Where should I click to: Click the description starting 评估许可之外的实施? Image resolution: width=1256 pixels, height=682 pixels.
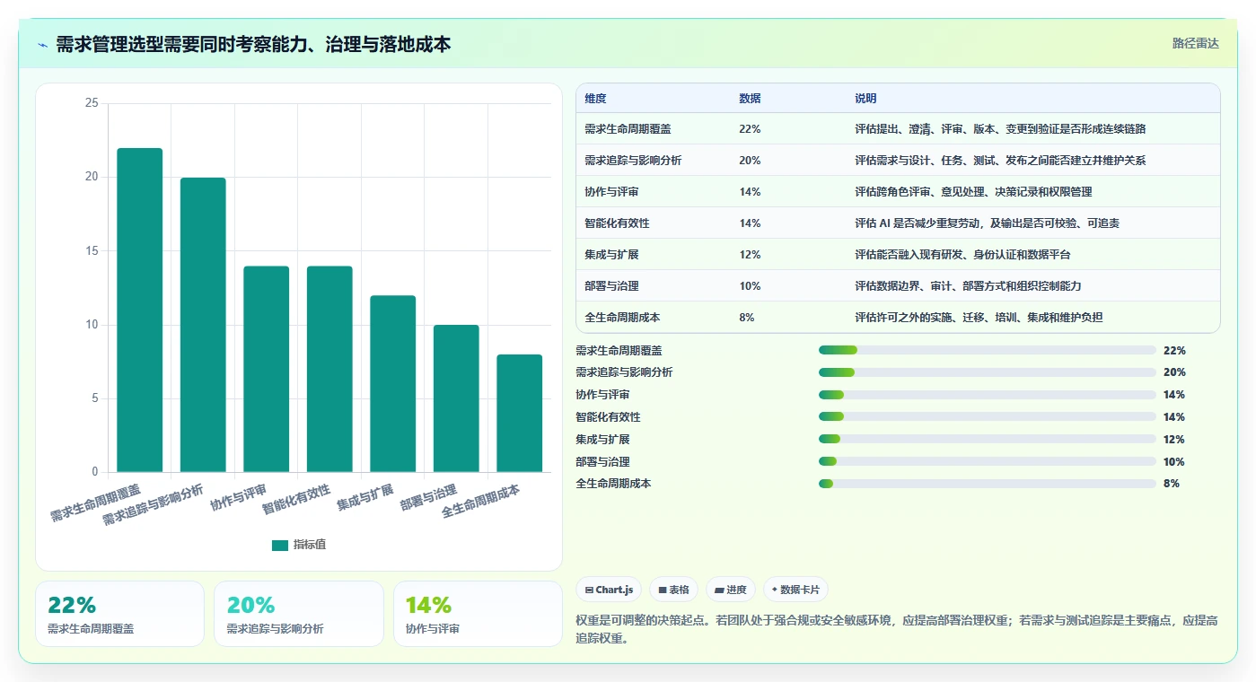pos(979,318)
